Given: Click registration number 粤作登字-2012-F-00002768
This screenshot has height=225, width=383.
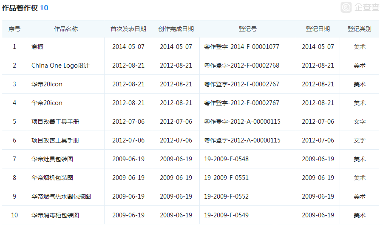Looking at the screenshot, I should click(241, 66).
